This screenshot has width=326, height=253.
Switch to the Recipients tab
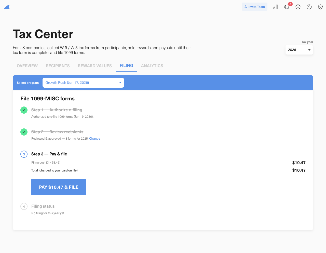[x=58, y=66]
